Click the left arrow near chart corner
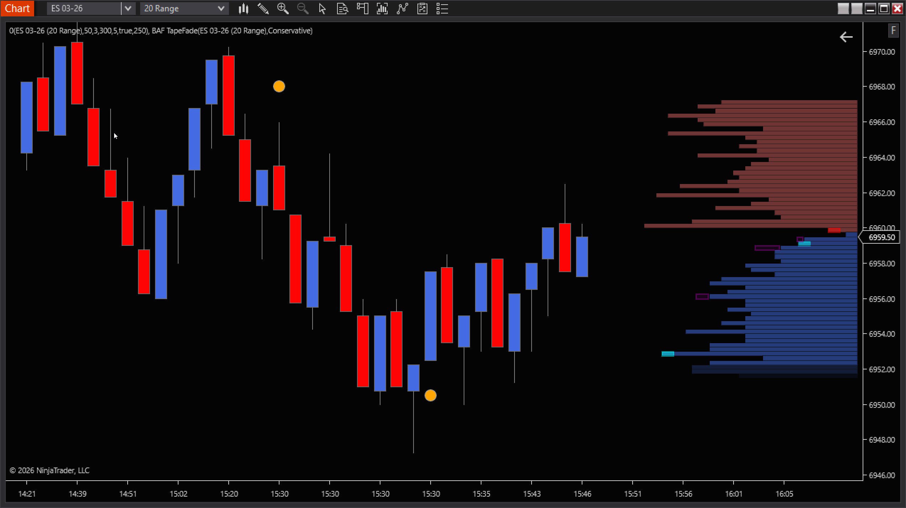The height and width of the screenshot is (508, 906). coord(846,37)
